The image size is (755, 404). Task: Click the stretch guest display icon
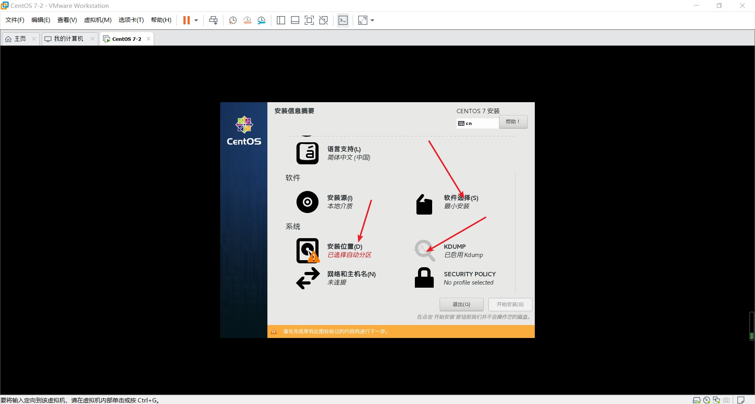(363, 20)
